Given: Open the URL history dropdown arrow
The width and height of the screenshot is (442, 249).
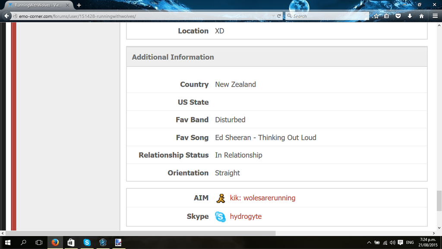Looking at the screenshot, I should click(x=273, y=16).
